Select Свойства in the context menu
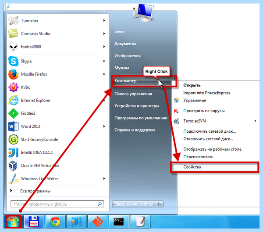 (x=215, y=167)
